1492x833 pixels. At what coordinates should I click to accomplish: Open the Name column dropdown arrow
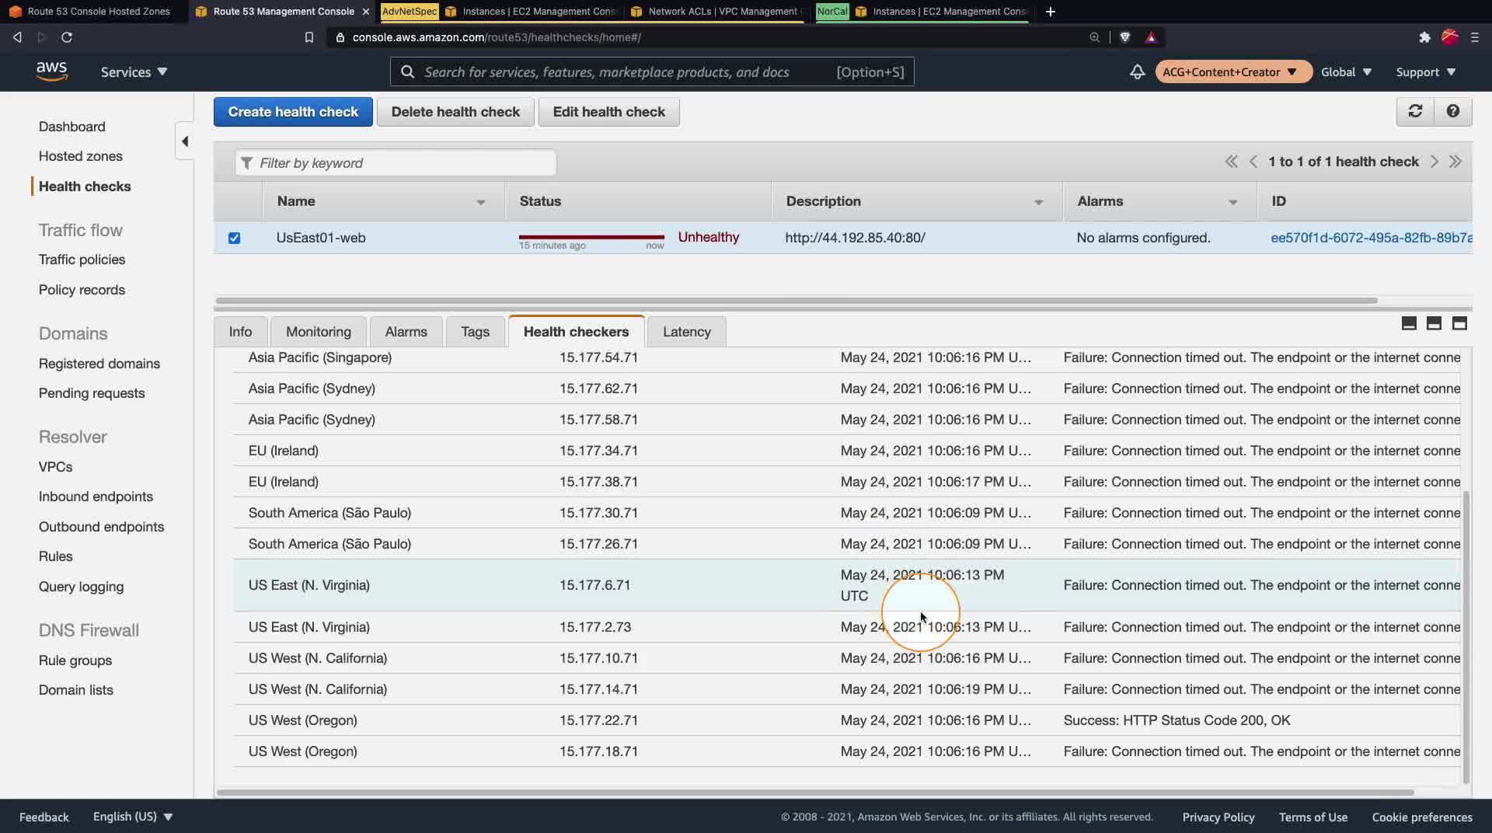(x=481, y=202)
